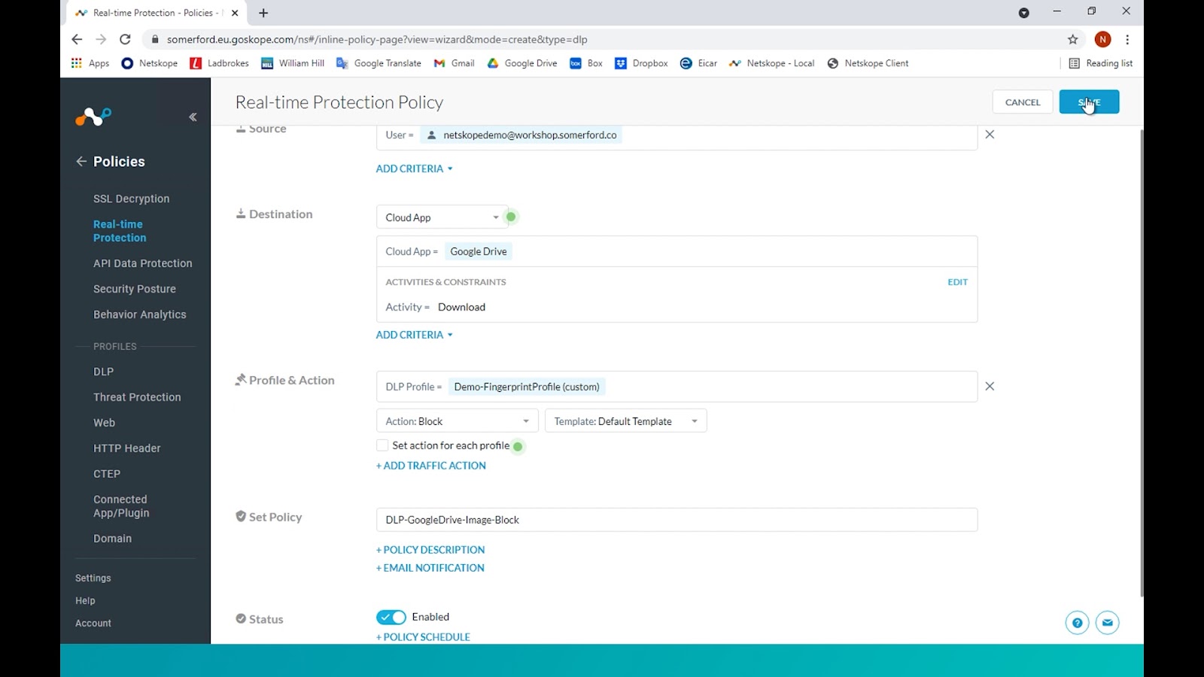Viewport: 1204px width, 677px height.
Task: Click EDIT for Activities & Constraints
Action: 957,281
